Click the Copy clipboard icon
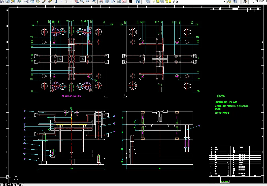This screenshot has width=267, height=186. tap(32, 1)
